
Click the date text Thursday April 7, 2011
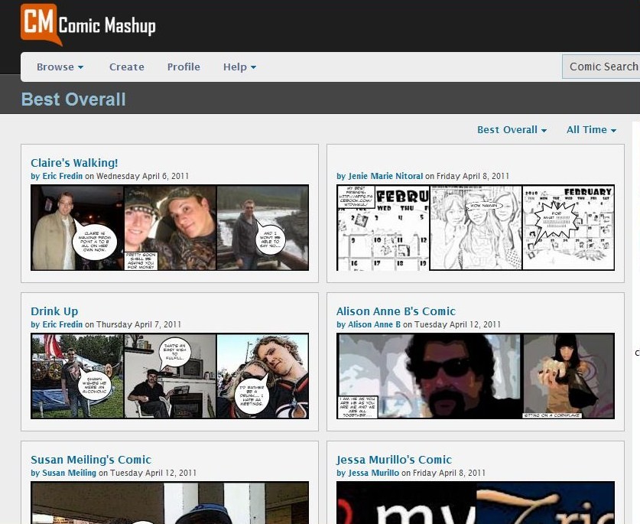click(x=138, y=324)
